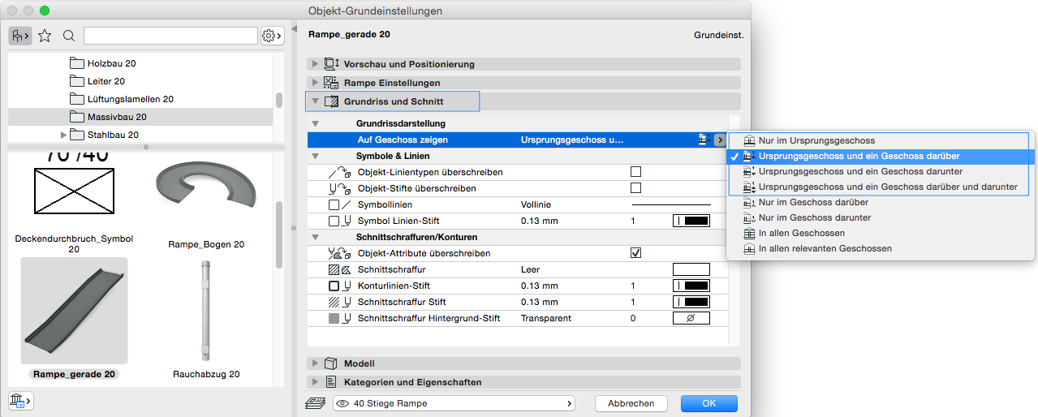Choose Nur im Ursprungsgeschoss menu option
1038x417 pixels.
click(816, 140)
